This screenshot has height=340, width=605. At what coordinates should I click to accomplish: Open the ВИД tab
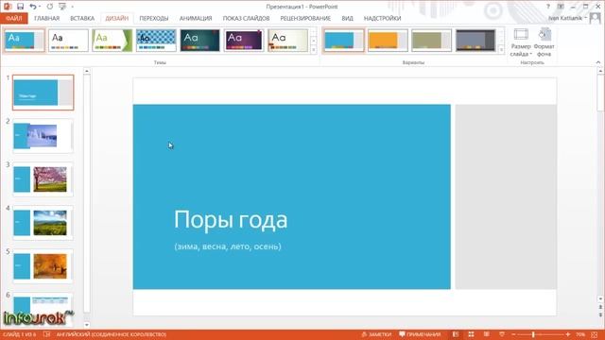[347, 18]
